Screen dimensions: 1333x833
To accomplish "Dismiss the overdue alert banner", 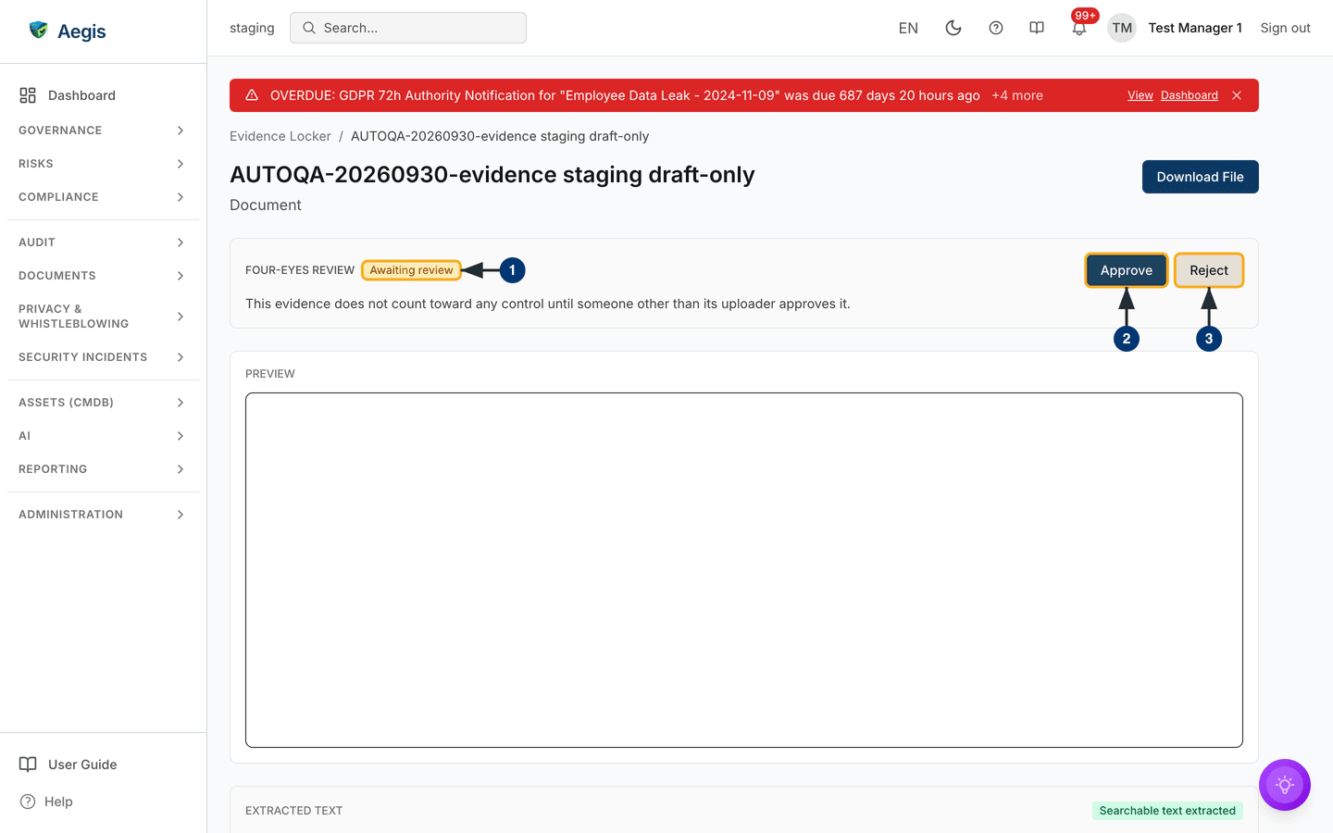I will coord(1237,95).
